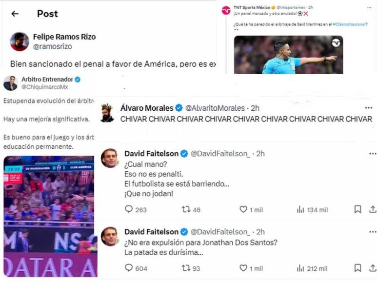Bookmark Faitelson's '¿Cual mano?' tweet
This screenshot has width=377, height=283.
tap(358, 209)
